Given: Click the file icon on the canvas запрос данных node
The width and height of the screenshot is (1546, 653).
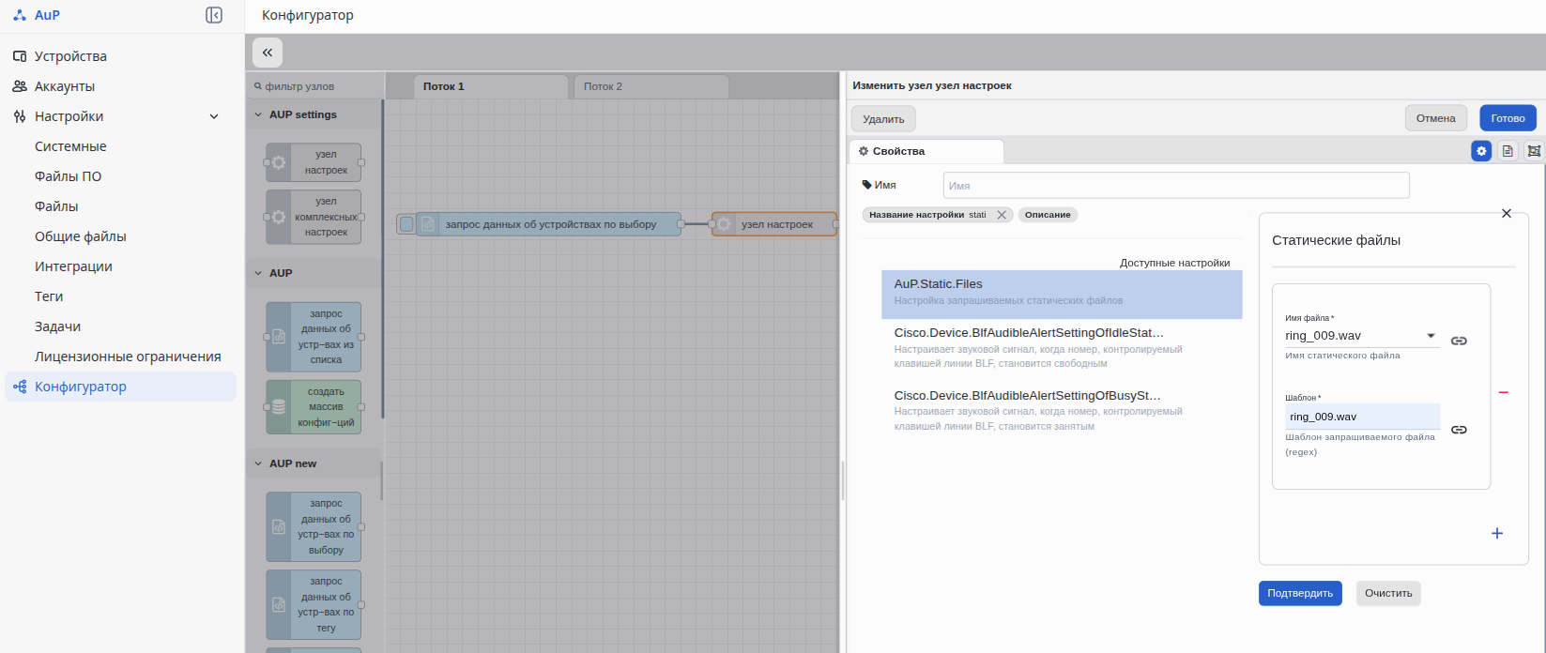Looking at the screenshot, I should point(427,224).
